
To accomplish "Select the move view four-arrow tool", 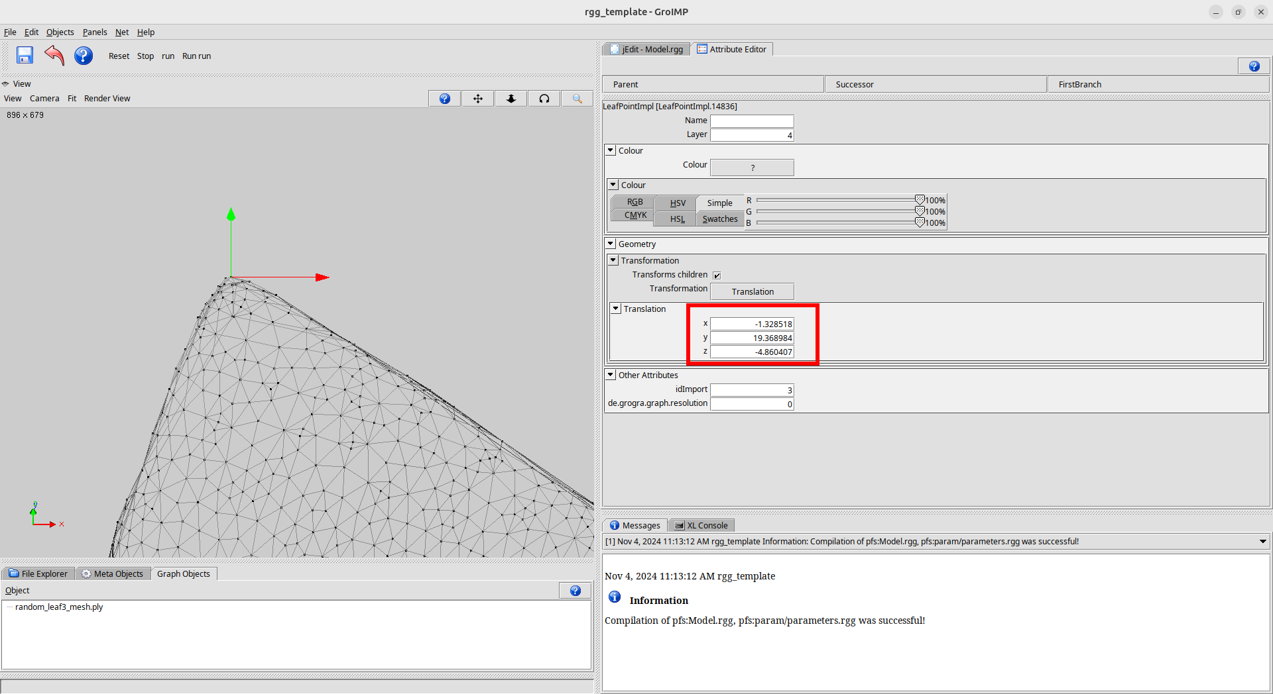I will [x=477, y=99].
